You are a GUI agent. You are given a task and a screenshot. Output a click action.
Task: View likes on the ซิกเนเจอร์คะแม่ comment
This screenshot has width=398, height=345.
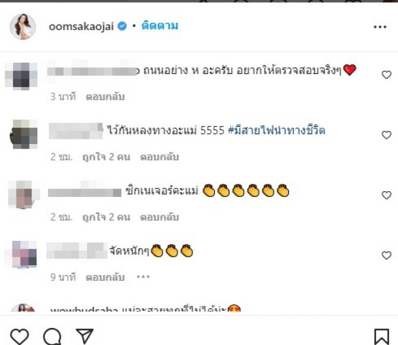tap(106, 217)
